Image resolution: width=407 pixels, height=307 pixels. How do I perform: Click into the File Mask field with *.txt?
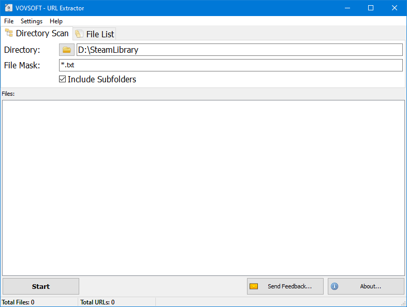231,65
